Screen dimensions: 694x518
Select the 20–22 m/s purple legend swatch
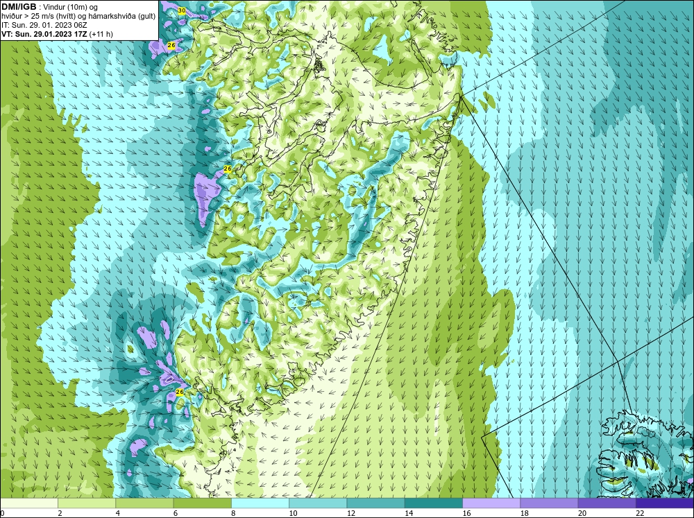(607, 503)
